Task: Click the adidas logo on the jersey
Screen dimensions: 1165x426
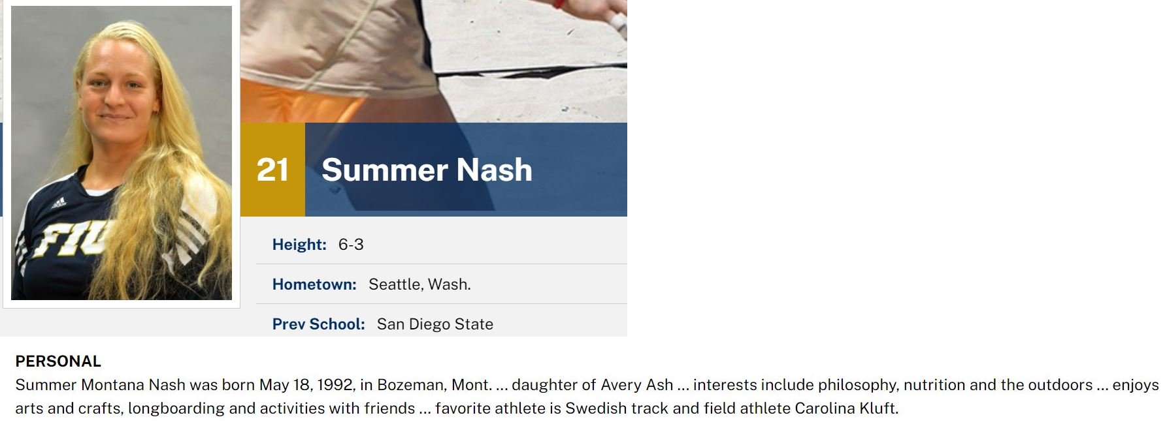Action: (59, 202)
